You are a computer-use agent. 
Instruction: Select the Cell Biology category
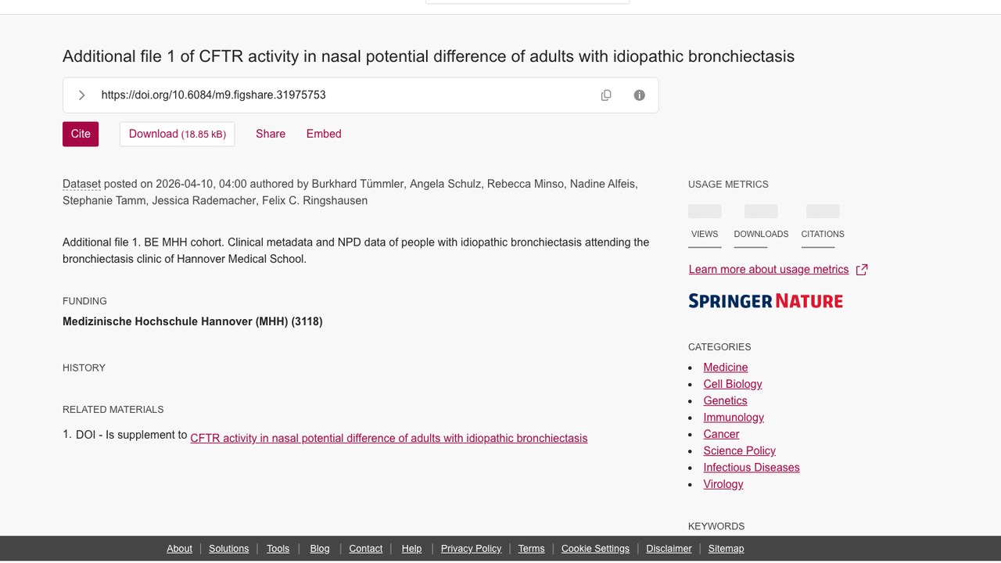coord(733,384)
